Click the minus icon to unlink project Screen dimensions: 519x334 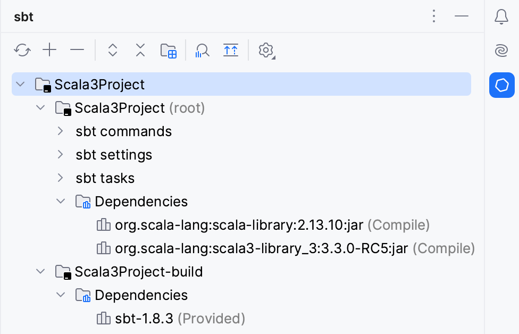point(77,51)
